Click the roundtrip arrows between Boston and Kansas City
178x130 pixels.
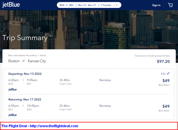23,61
